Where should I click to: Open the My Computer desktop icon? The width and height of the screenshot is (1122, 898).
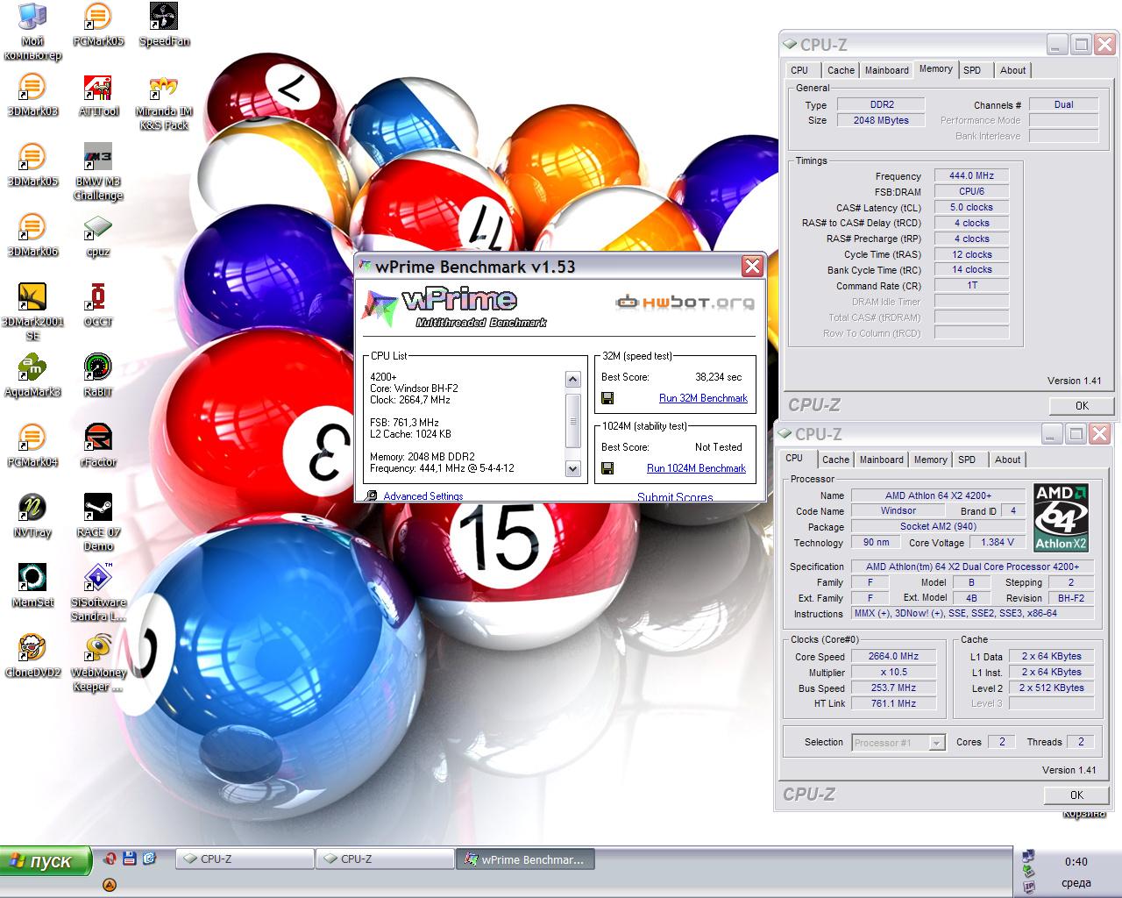(x=32, y=32)
